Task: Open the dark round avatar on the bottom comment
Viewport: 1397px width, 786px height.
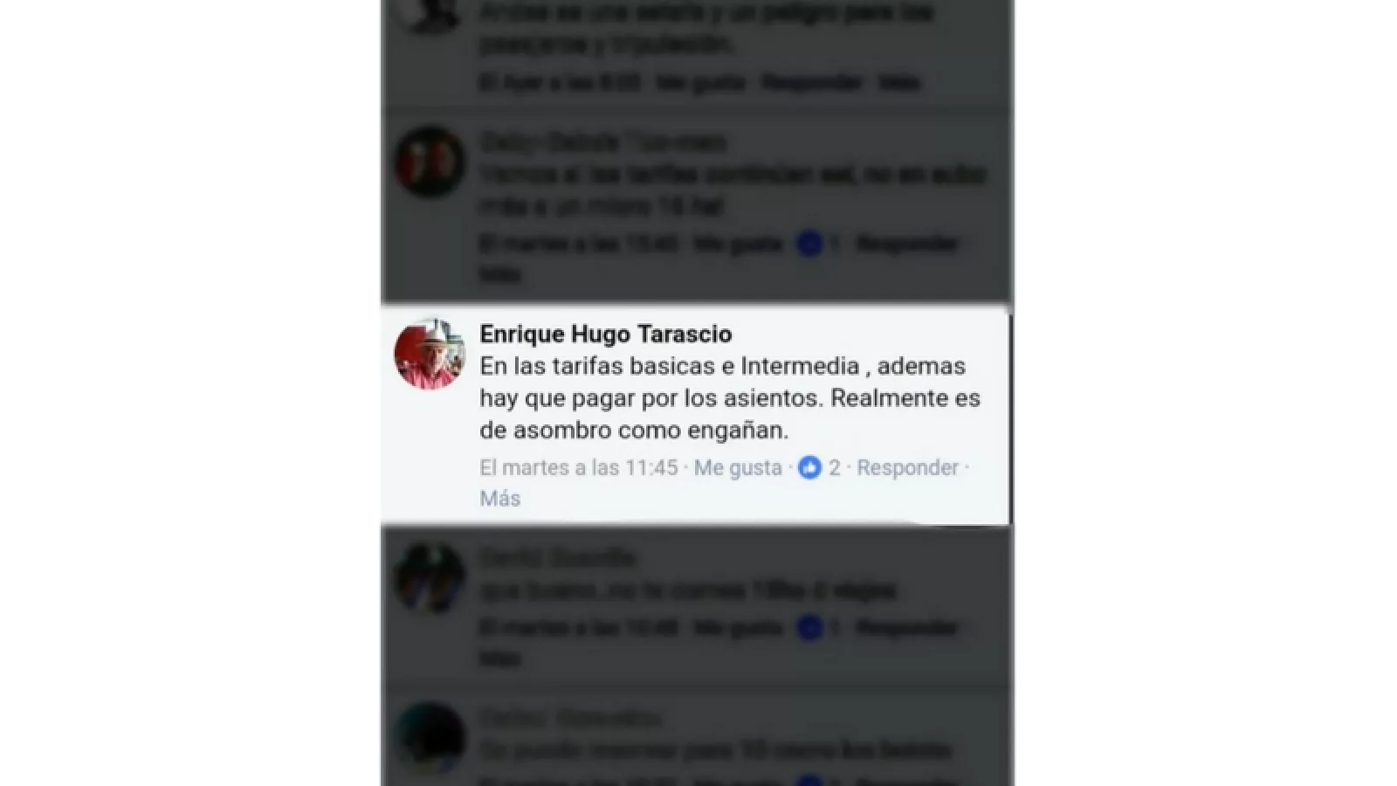Action: (430, 738)
